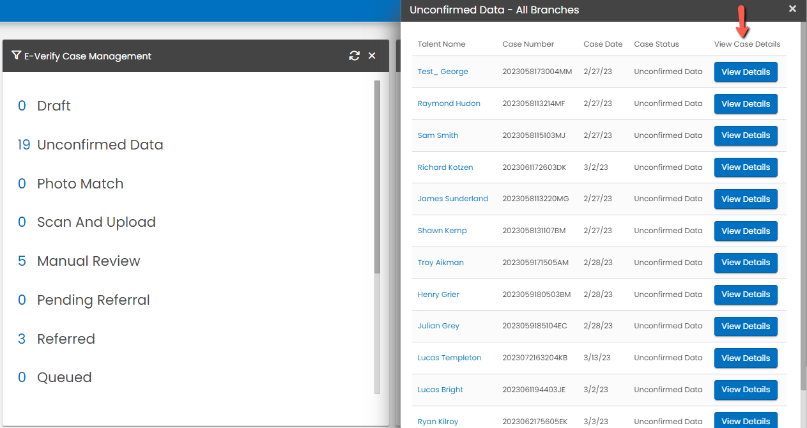Viewport: 807px width, 428px height.
Task: Sort by the Case Date column header
Action: point(603,44)
